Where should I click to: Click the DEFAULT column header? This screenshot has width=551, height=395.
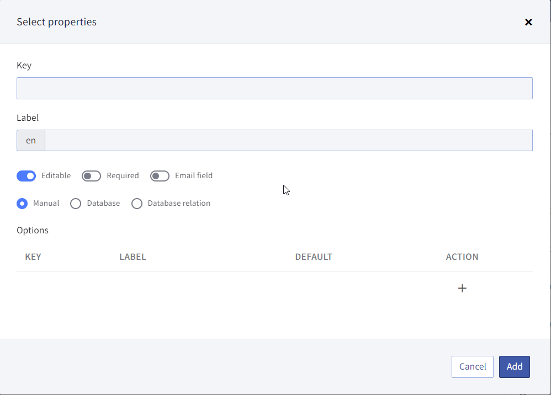tap(314, 257)
